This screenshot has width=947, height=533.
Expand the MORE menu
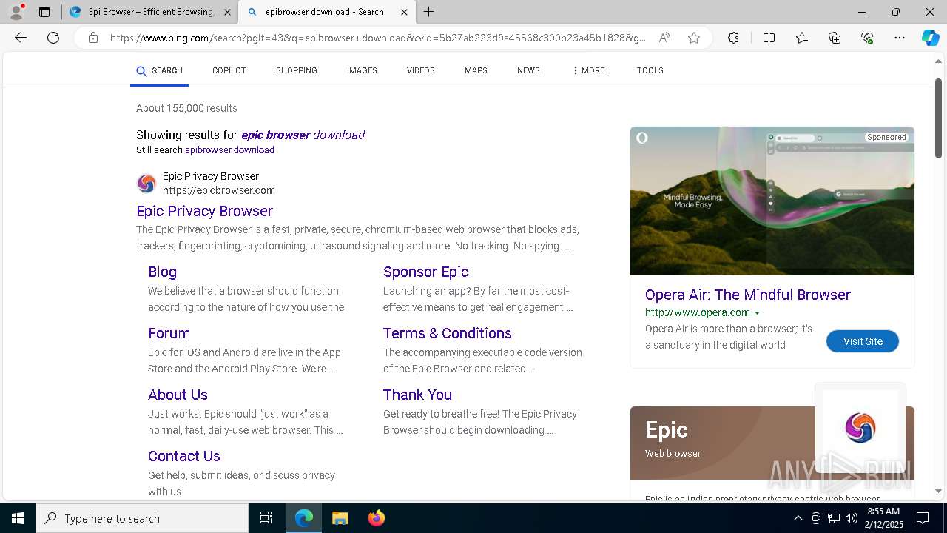click(x=588, y=70)
